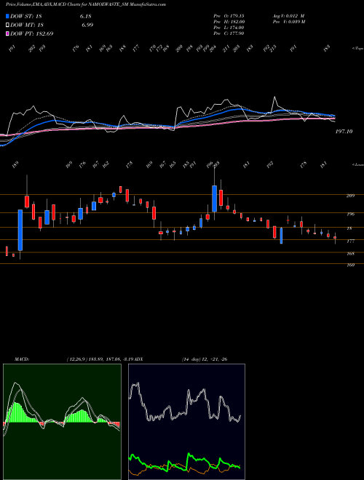Click the 'Pre H: 182.60' high value
364x480 pixels.
pyautogui.click(x=229, y=22)
